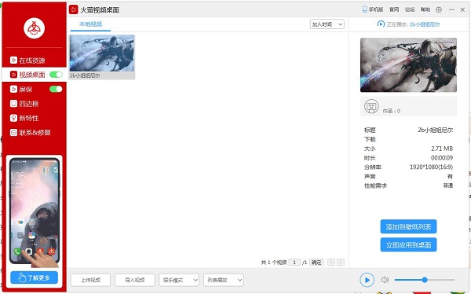Switch to the 本地视频 tab
Image resolution: width=471 pixels, height=294 pixels.
click(90, 24)
